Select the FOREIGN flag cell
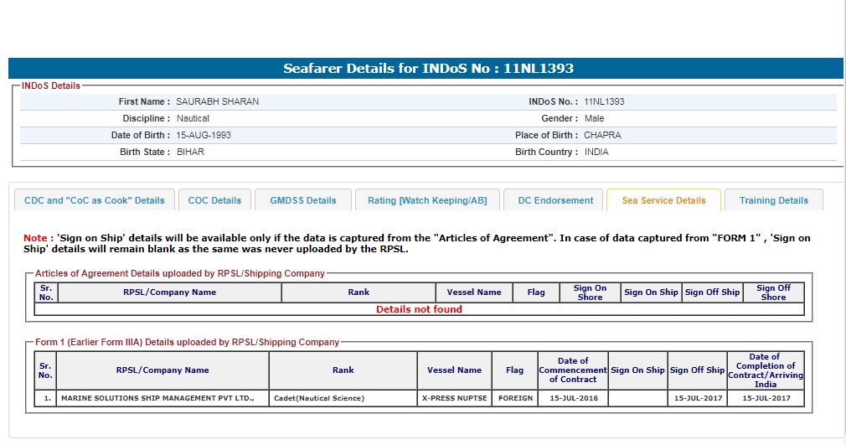The width and height of the screenshot is (846, 445). click(x=515, y=398)
